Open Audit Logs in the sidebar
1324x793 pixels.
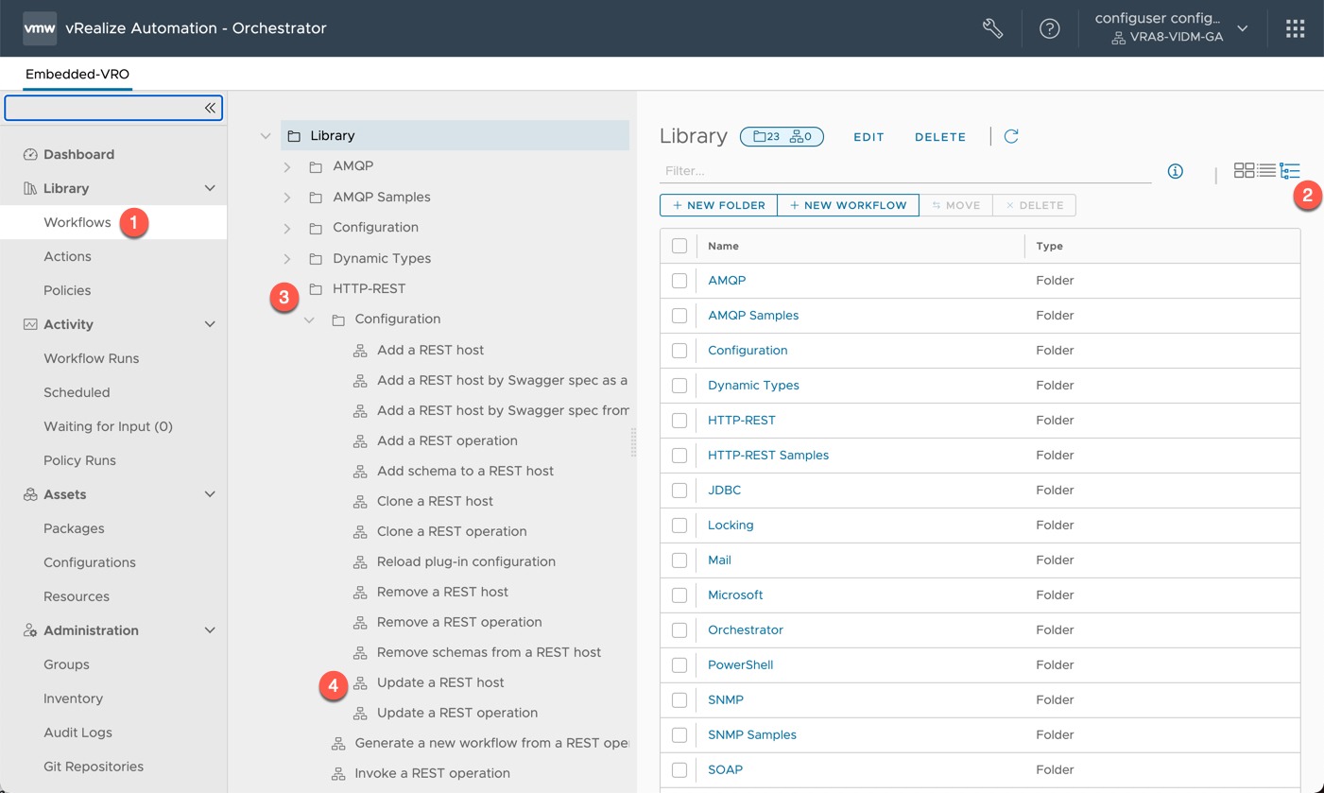click(77, 733)
